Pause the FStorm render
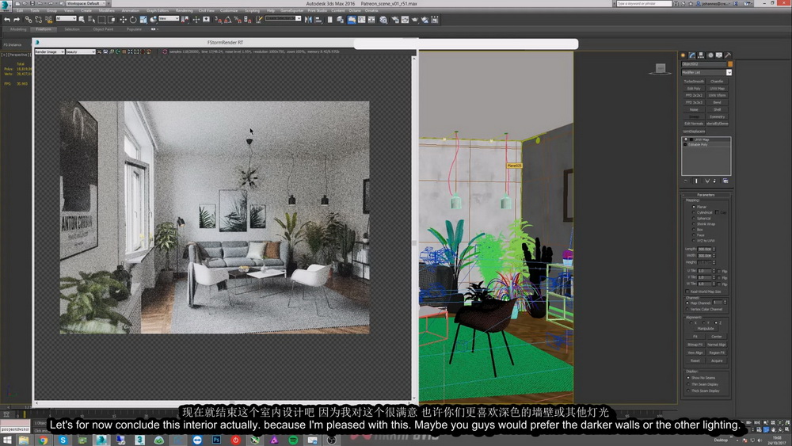The height and width of the screenshot is (446, 792). click(x=124, y=51)
